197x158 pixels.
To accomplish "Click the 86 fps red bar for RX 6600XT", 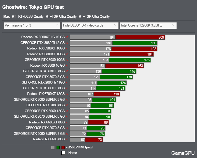I will click(98, 122).
